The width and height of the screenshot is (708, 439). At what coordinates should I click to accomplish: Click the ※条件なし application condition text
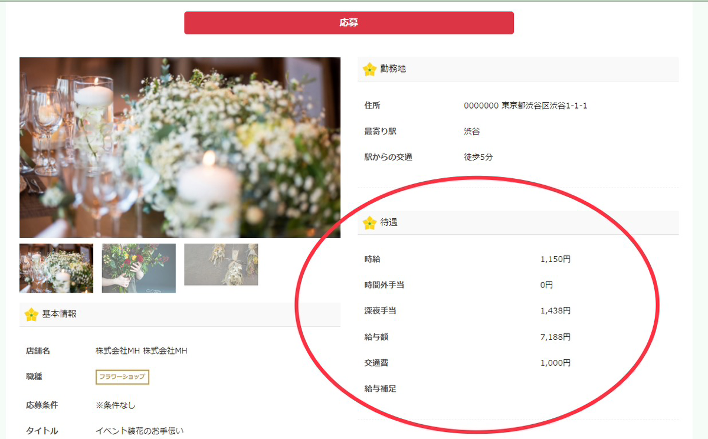pyautogui.click(x=116, y=405)
